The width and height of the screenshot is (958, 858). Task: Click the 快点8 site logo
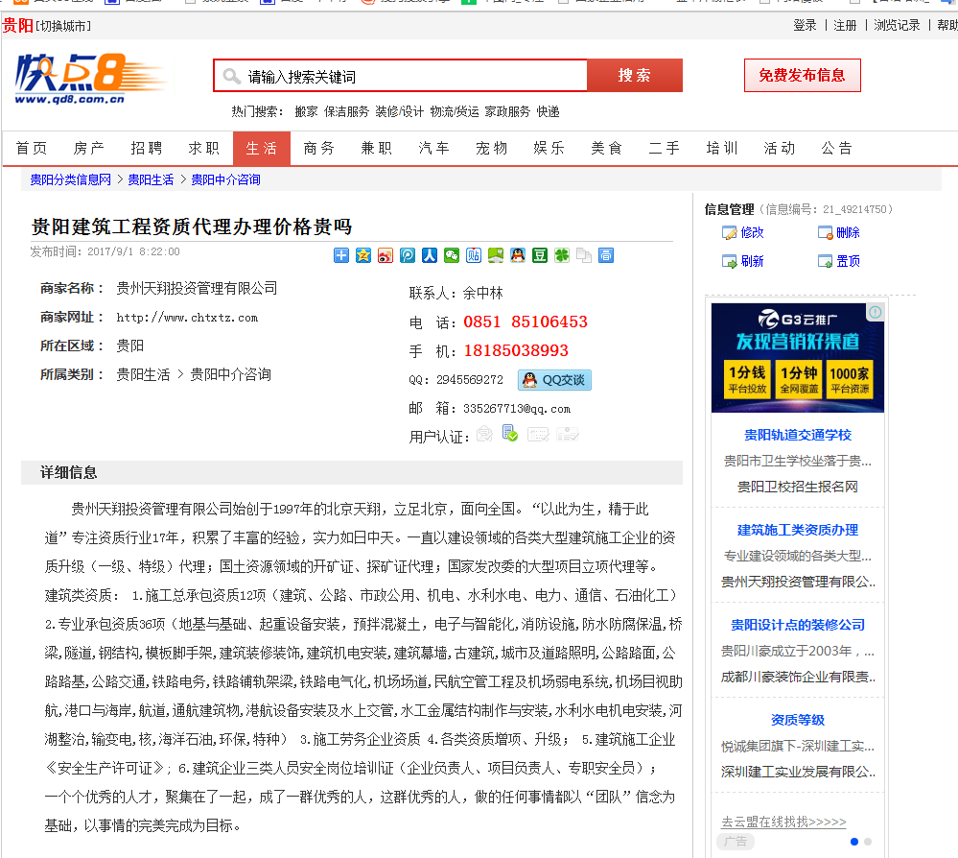(x=90, y=79)
